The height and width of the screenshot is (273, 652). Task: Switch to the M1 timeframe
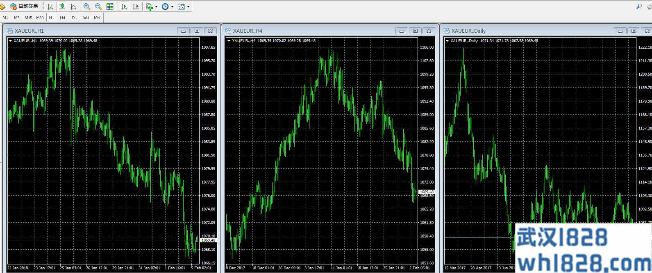[5, 18]
